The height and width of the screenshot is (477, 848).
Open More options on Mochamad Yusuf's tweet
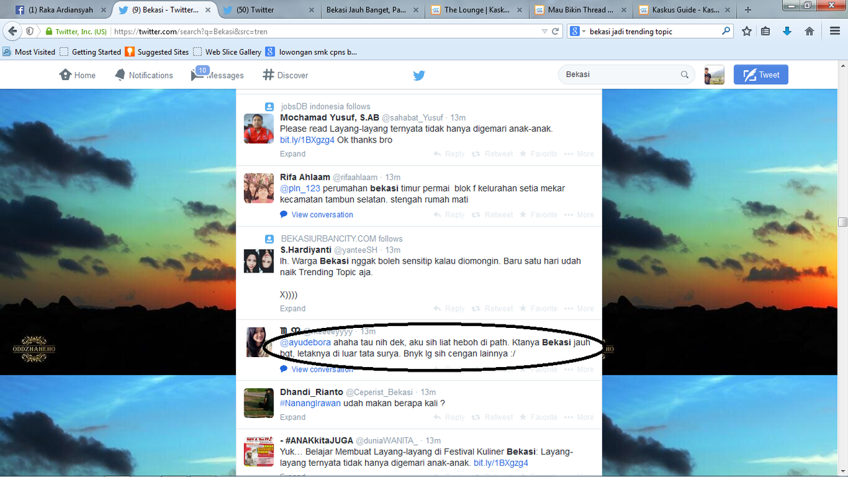579,154
